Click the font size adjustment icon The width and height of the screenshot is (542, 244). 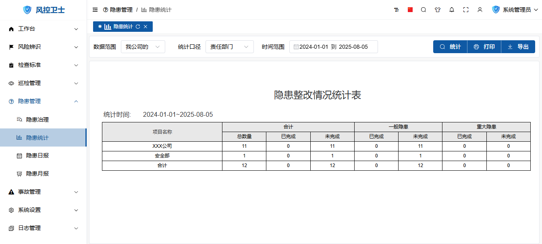point(397,10)
